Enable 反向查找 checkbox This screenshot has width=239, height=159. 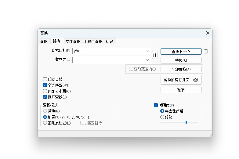45,79
